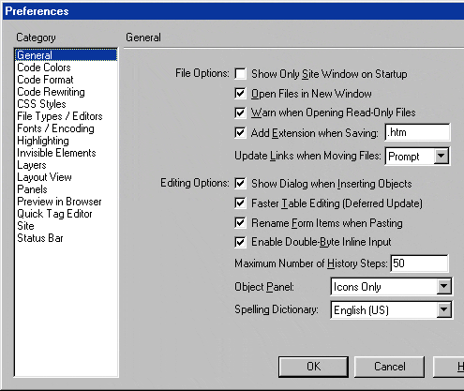Select CSS Styles category

tap(41, 104)
